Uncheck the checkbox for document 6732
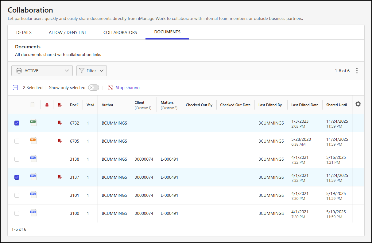Screen dimensions: 372x243 pyautogui.click(x=17, y=123)
